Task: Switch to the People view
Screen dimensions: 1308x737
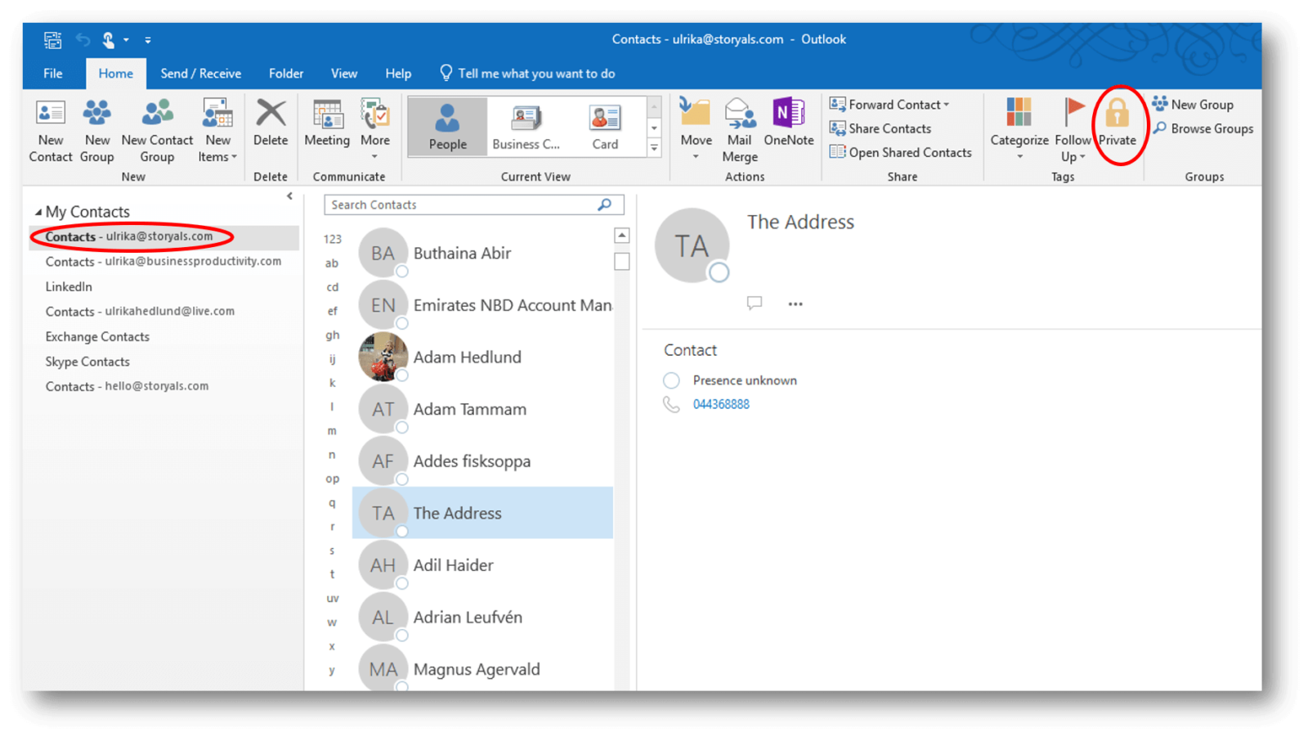Action: coord(447,127)
